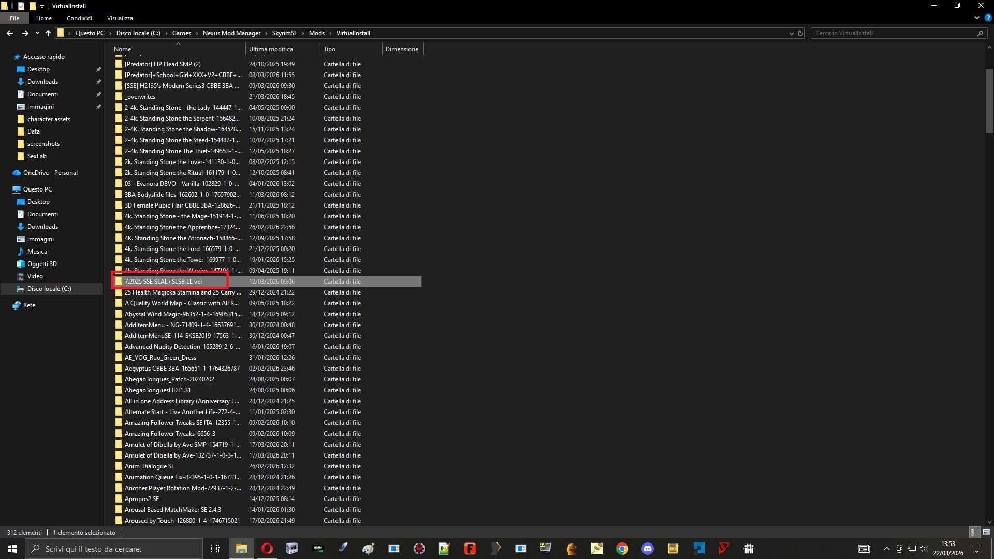The width and height of the screenshot is (994, 559).
Task: Click the folder icon of Apropos2 SE
Action: [x=119, y=499]
